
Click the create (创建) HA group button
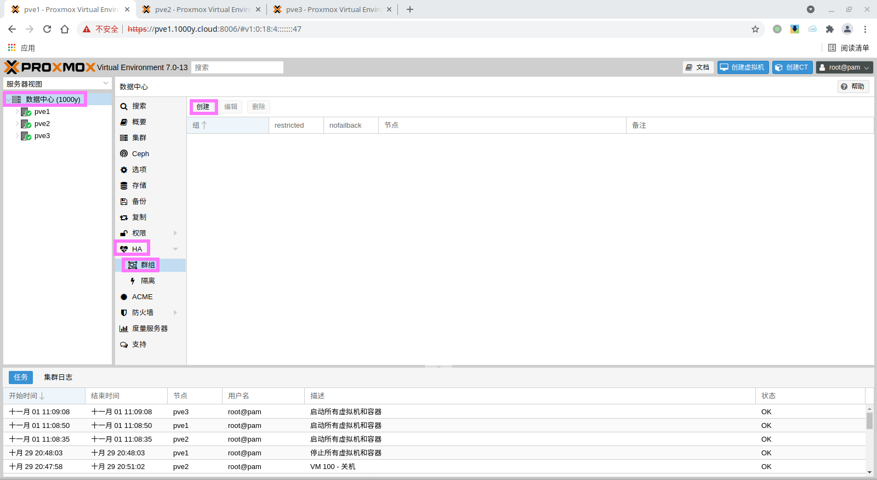tap(203, 107)
